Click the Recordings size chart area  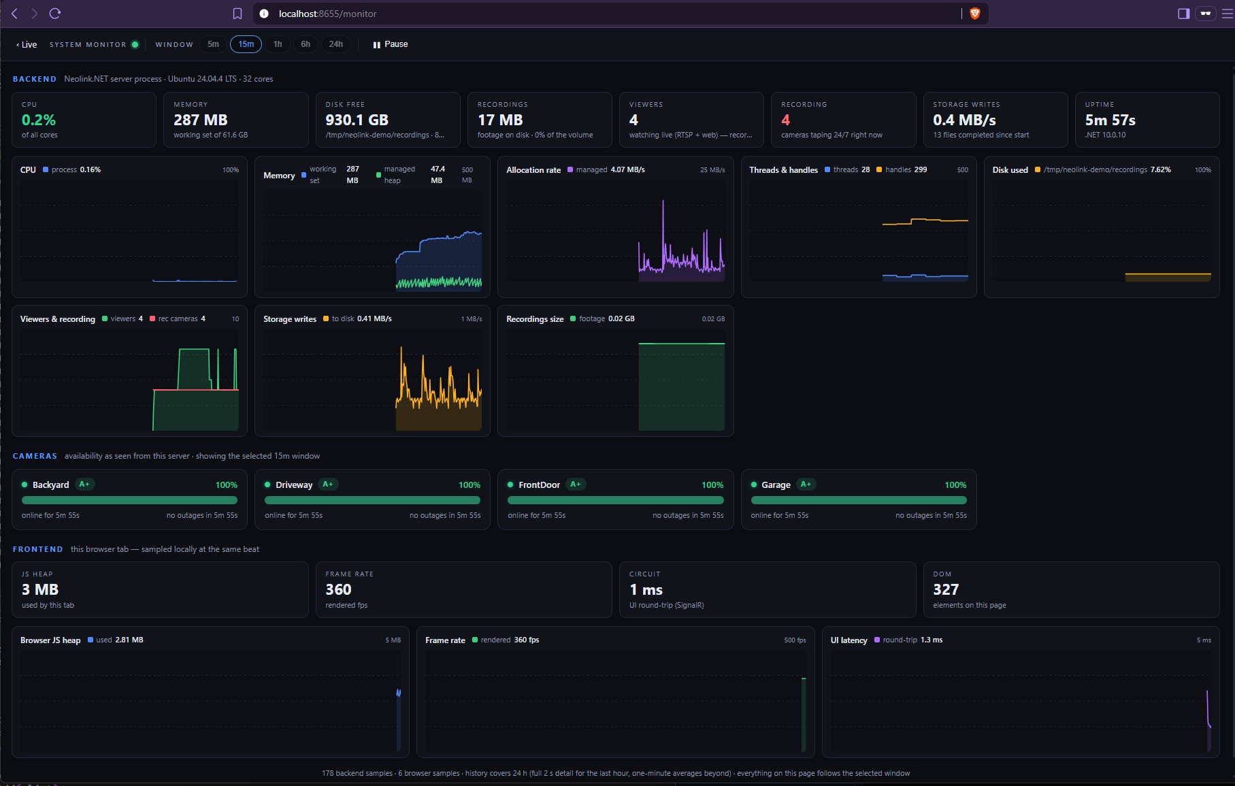click(x=616, y=380)
